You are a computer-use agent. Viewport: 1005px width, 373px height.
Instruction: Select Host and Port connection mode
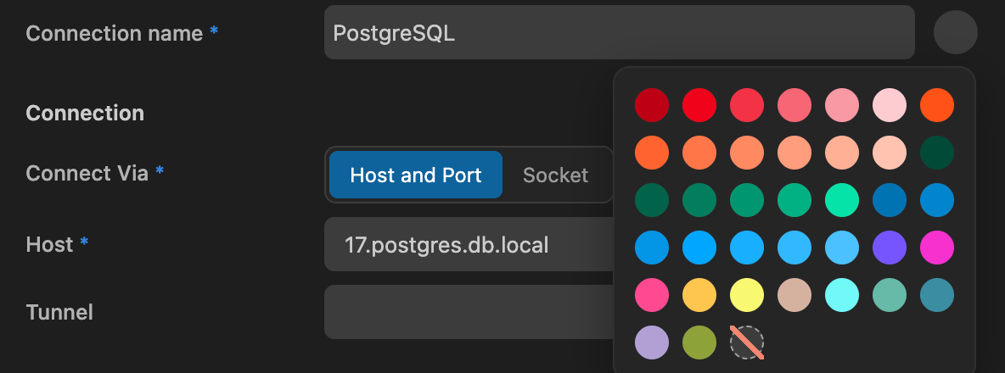point(415,175)
